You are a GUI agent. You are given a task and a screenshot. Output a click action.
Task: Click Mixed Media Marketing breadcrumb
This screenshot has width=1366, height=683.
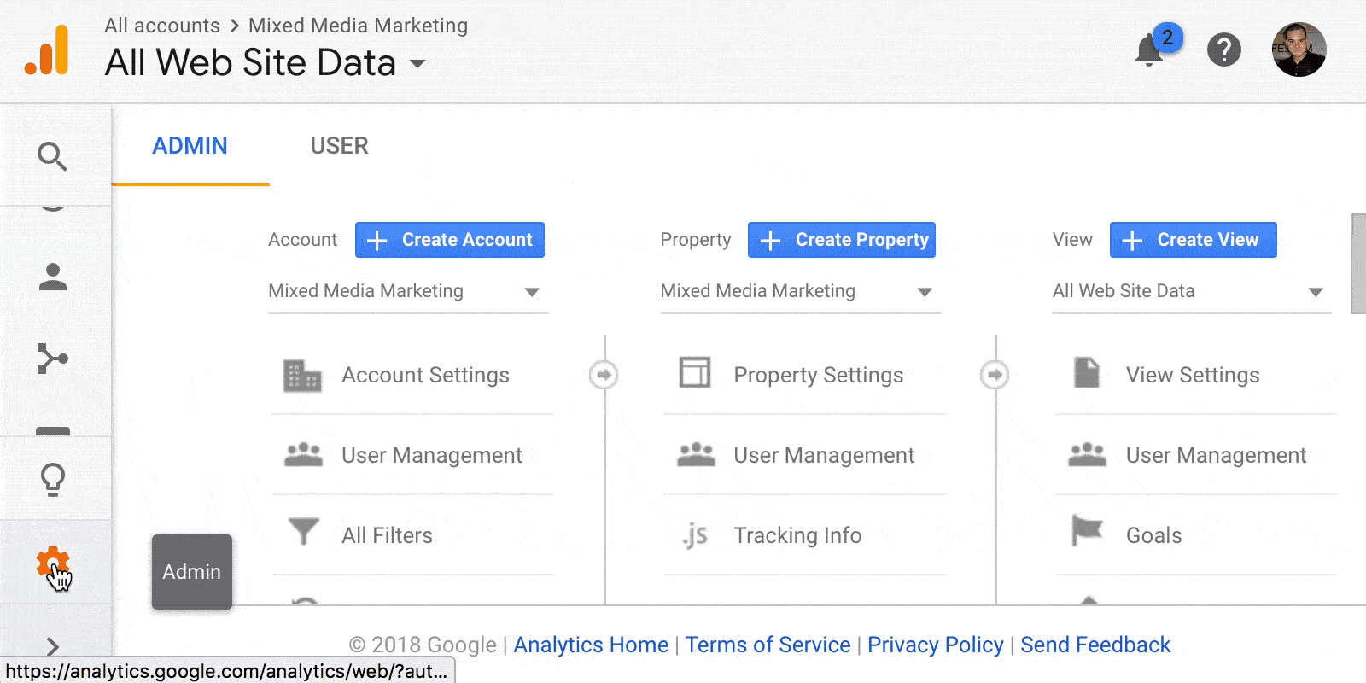coord(358,26)
